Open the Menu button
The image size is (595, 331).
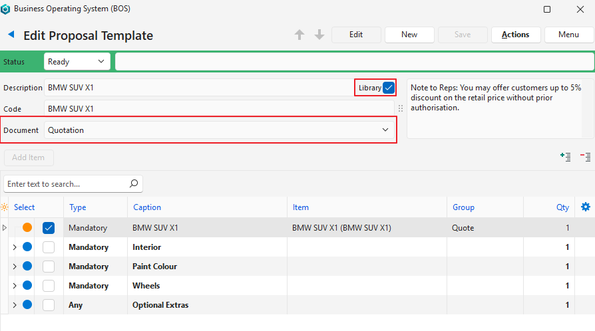pyautogui.click(x=568, y=35)
